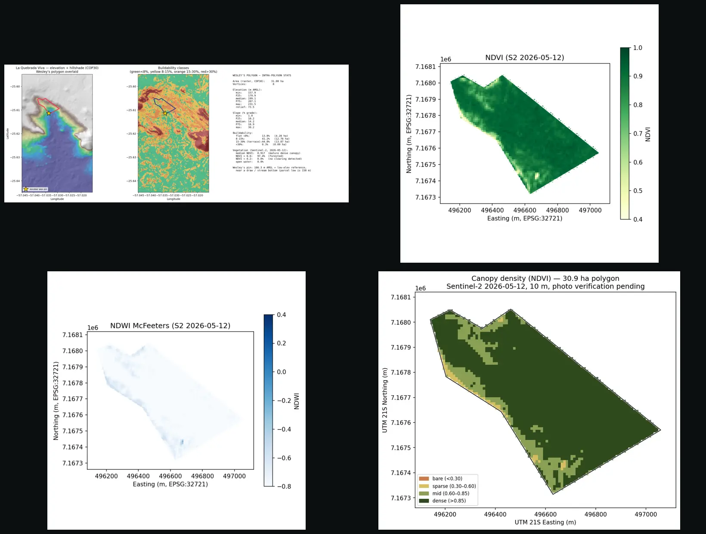
Task: Click the yellow star pin on elevation hillshade map
Action: [49, 113]
